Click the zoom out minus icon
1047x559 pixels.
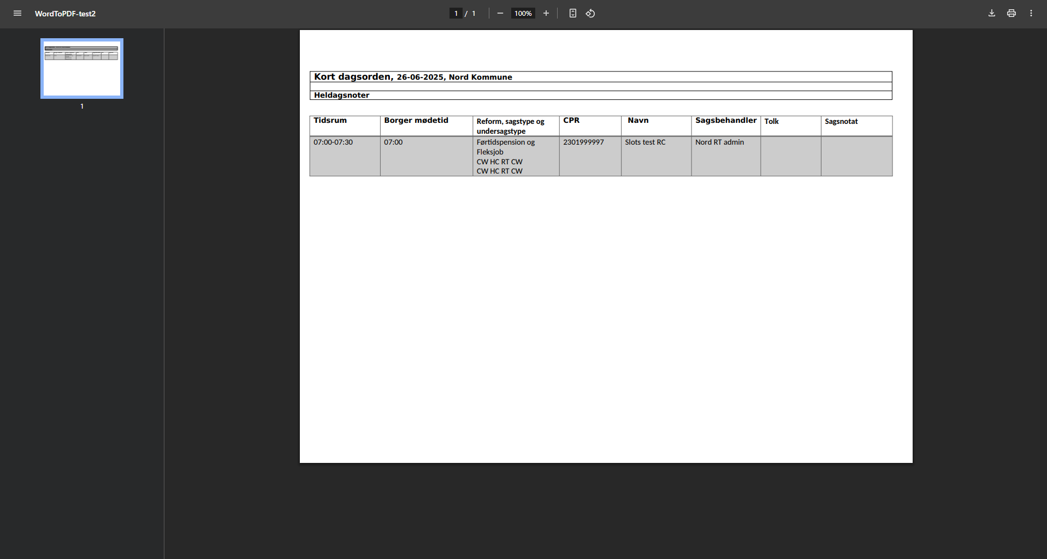(x=500, y=14)
